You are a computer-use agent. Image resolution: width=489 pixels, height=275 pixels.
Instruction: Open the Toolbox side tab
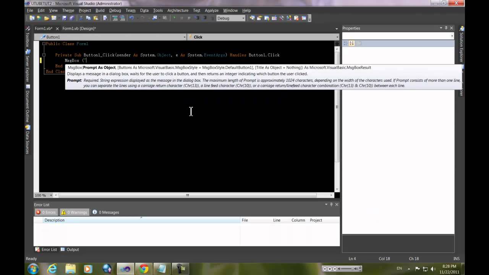28,37
